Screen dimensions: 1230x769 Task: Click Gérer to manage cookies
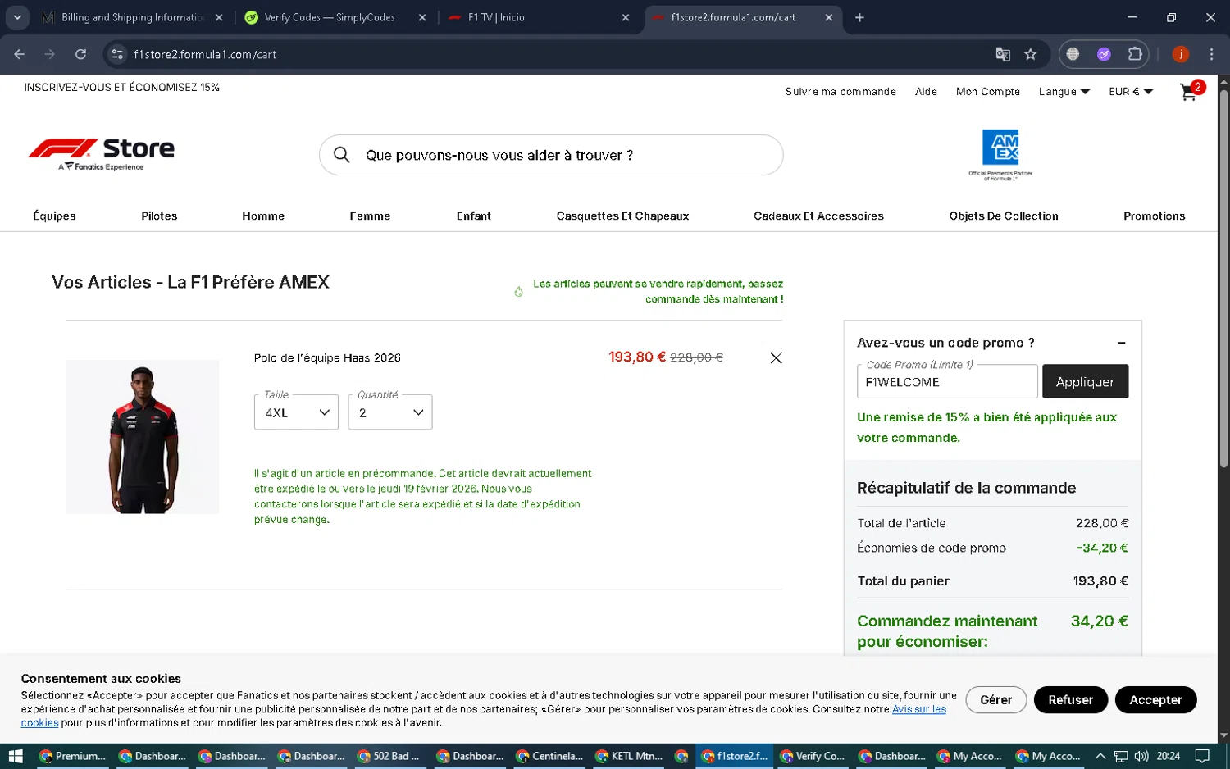(x=995, y=699)
